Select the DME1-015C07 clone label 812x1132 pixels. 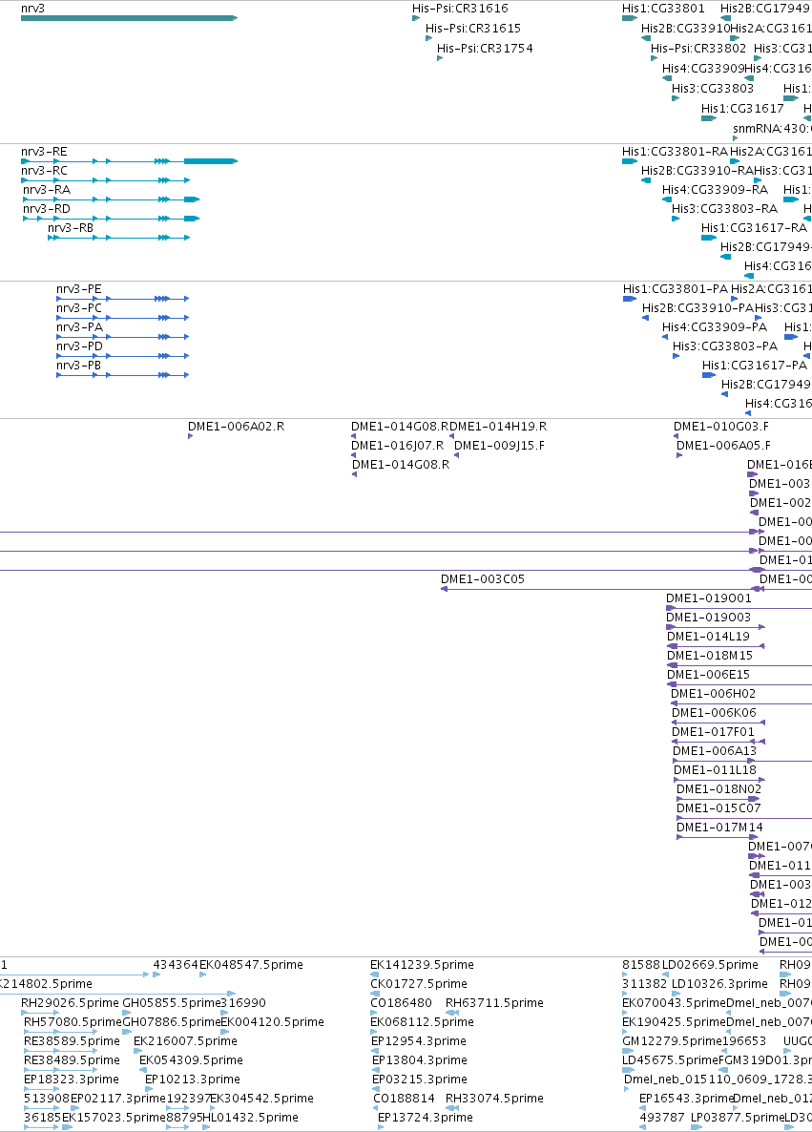(718, 808)
